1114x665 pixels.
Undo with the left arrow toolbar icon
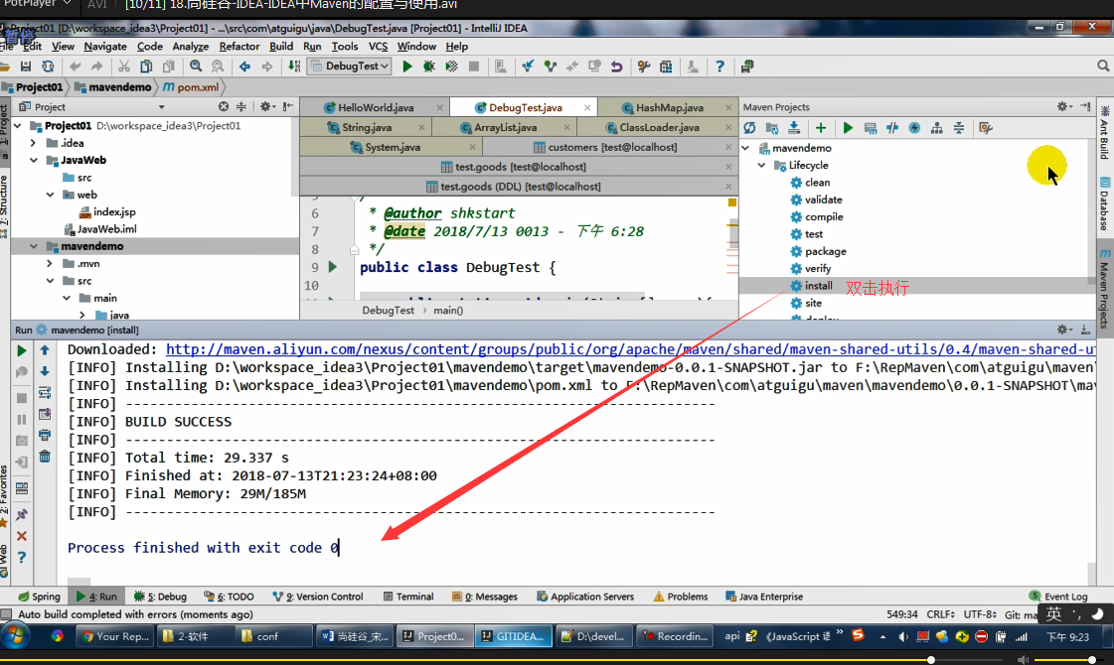75,66
